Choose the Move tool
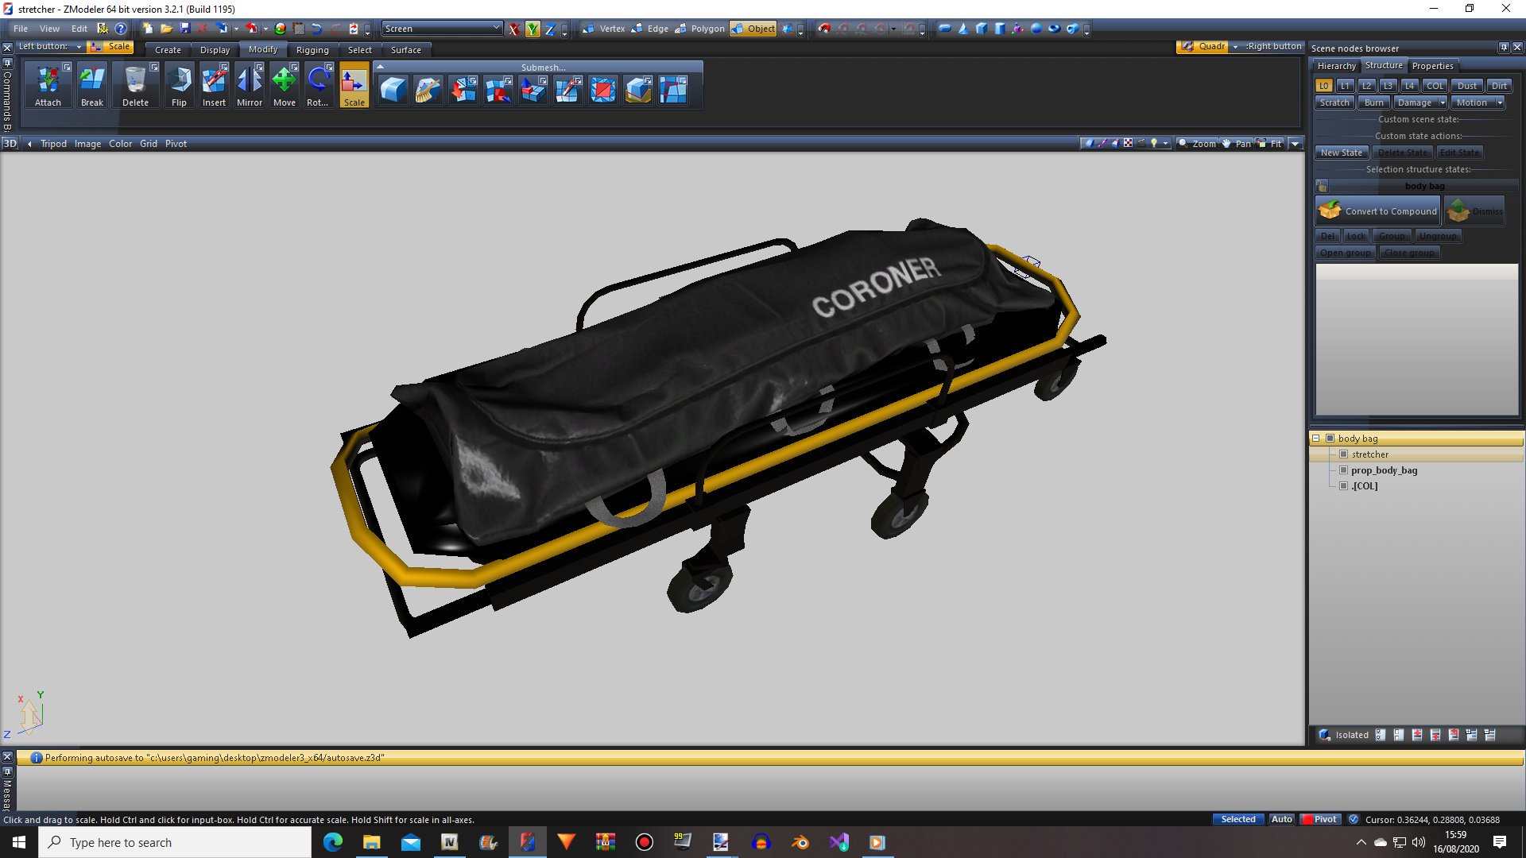 point(284,86)
